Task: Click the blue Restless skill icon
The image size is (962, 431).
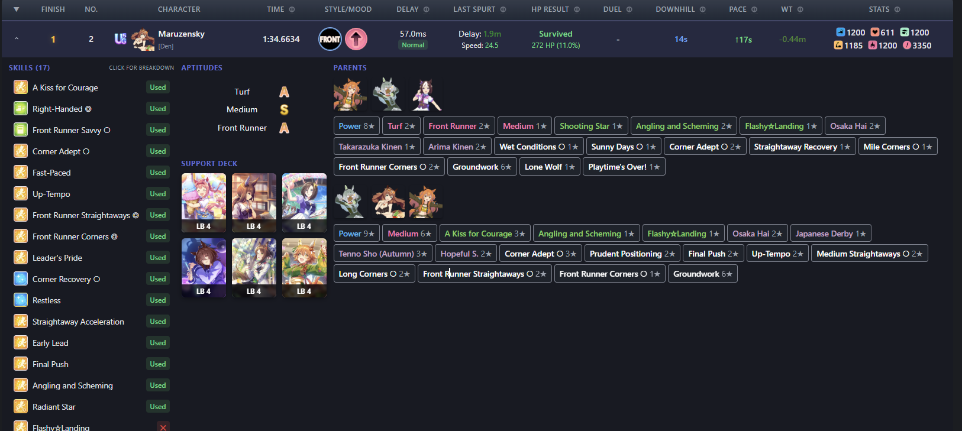Action: [x=21, y=300]
